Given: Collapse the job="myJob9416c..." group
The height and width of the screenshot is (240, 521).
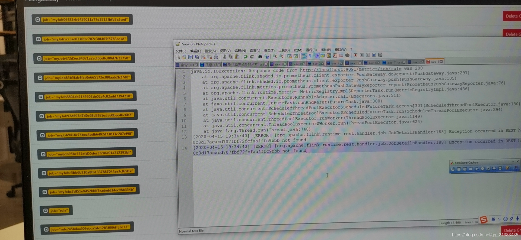Looking at the screenshot, I should pyautogui.click(x=42, y=135).
